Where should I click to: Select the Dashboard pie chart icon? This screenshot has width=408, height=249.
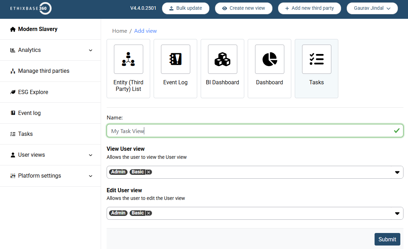tap(269, 59)
